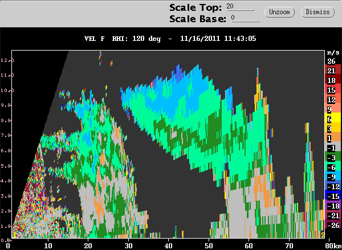Screen dimensions: 342x250
Task: Click the 12.0 height axis label
Action: [x=7, y=60]
